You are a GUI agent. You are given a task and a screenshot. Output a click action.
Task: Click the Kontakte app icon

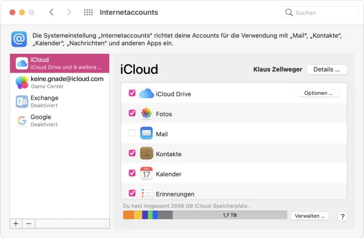click(146, 153)
